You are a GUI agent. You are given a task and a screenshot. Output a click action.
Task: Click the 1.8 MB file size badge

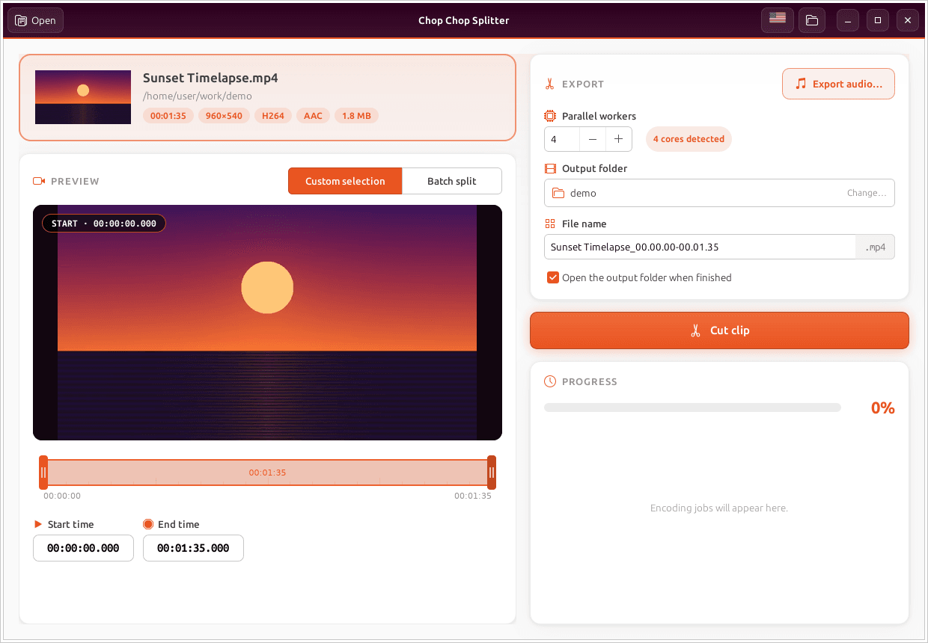click(x=357, y=116)
